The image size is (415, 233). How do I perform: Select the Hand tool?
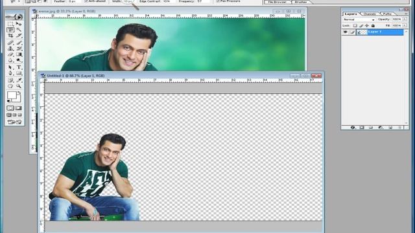(x=10, y=86)
